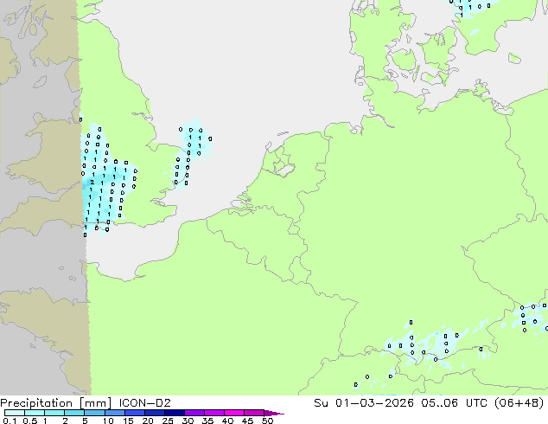The height and width of the screenshot is (424, 548).
Task: Pick the 1–2 mm legend color swatch
Action: [x=54, y=413]
